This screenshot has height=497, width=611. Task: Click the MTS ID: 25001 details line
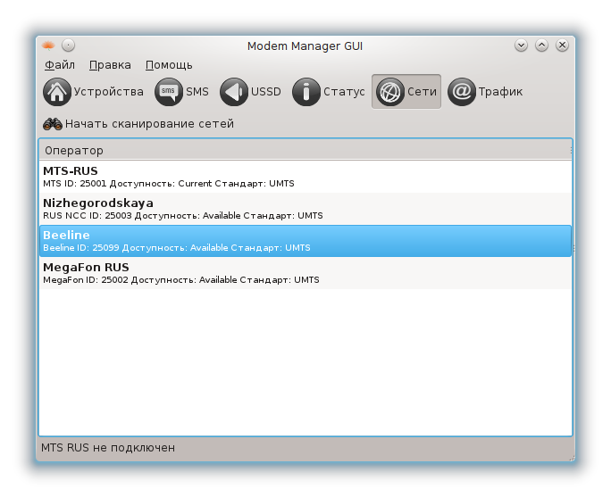tap(169, 183)
